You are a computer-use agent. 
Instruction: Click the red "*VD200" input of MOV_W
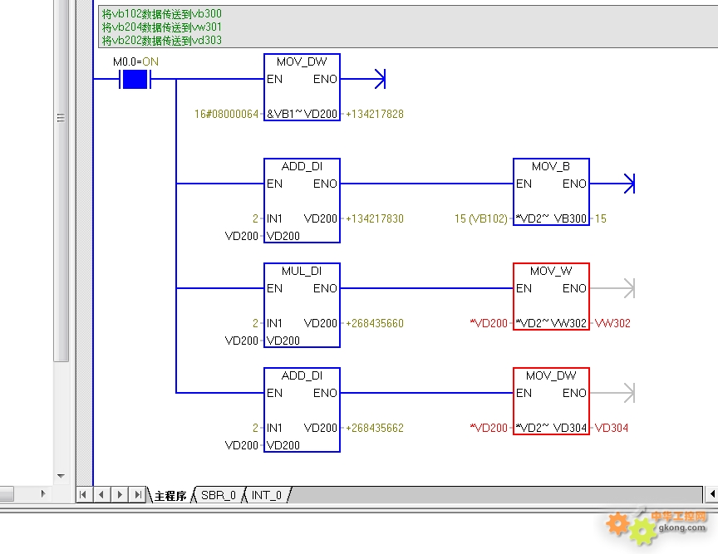click(x=489, y=323)
